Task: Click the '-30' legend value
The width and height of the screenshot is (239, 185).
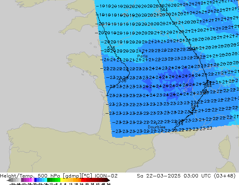Action: tap(34, 184)
